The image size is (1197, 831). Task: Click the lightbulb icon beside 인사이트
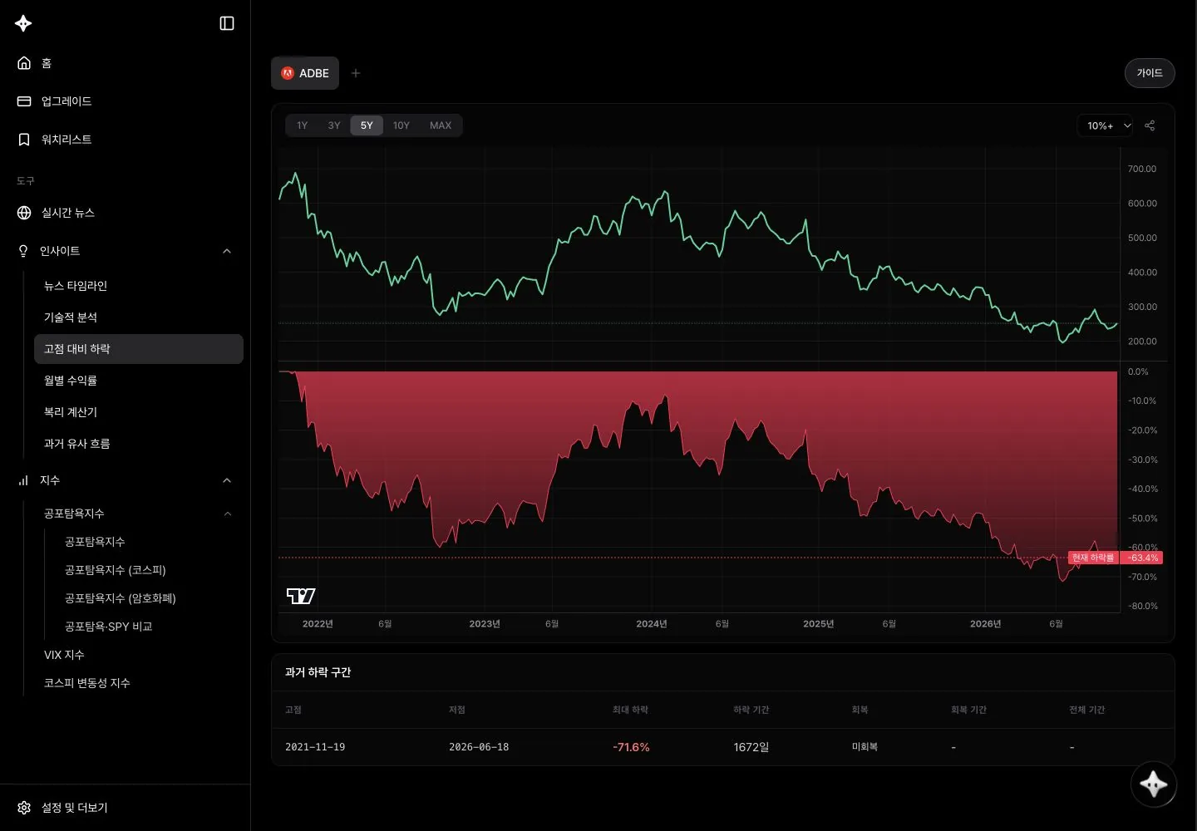click(23, 251)
